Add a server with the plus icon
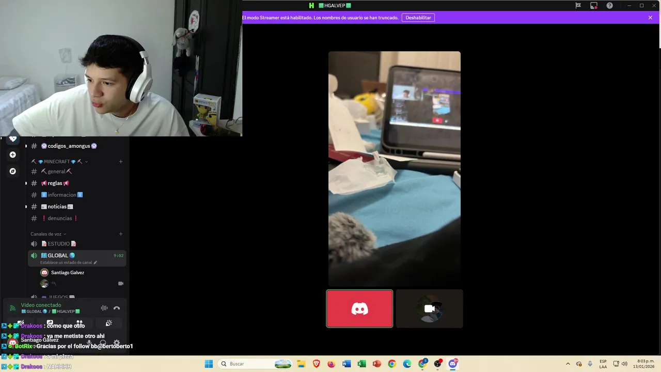The height and width of the screenshot is (372, 661). pos(13,154)
